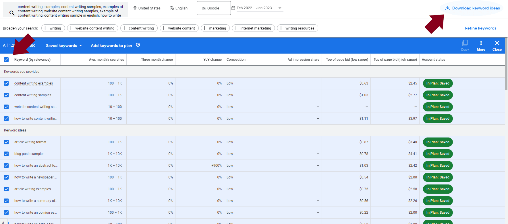
Task: Sort by YoY change column
Action: (213, 60)
